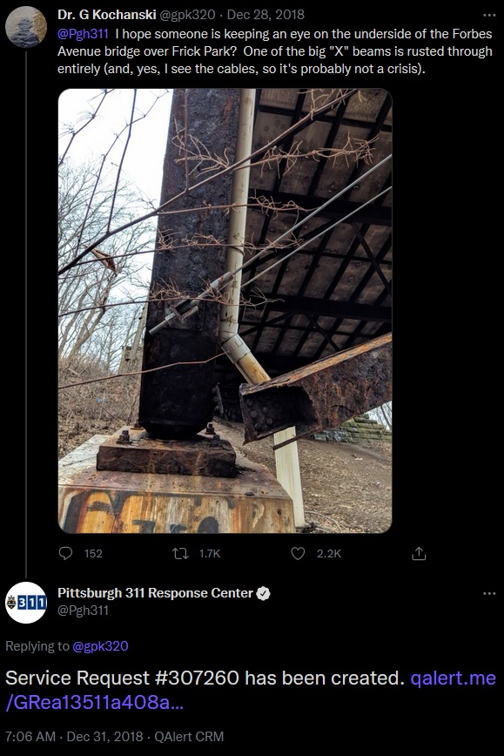504x756 pixels.
Task: Click the Pittsburgh 311 Response Center name
Action: click(155, 593)
